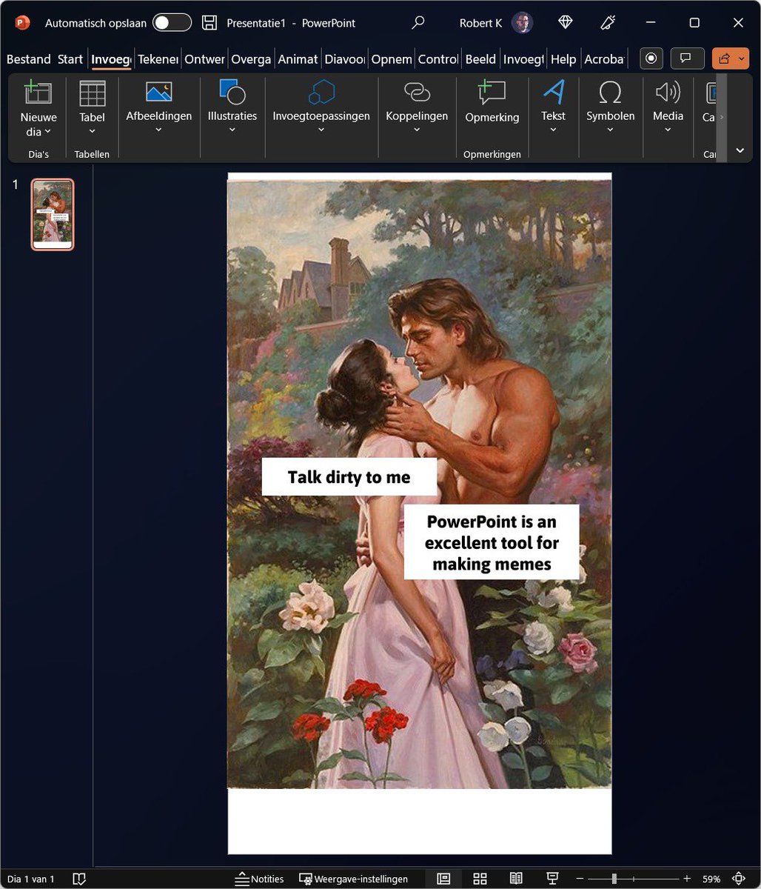Open the comments pane speech-bubble button

point(686,59)
